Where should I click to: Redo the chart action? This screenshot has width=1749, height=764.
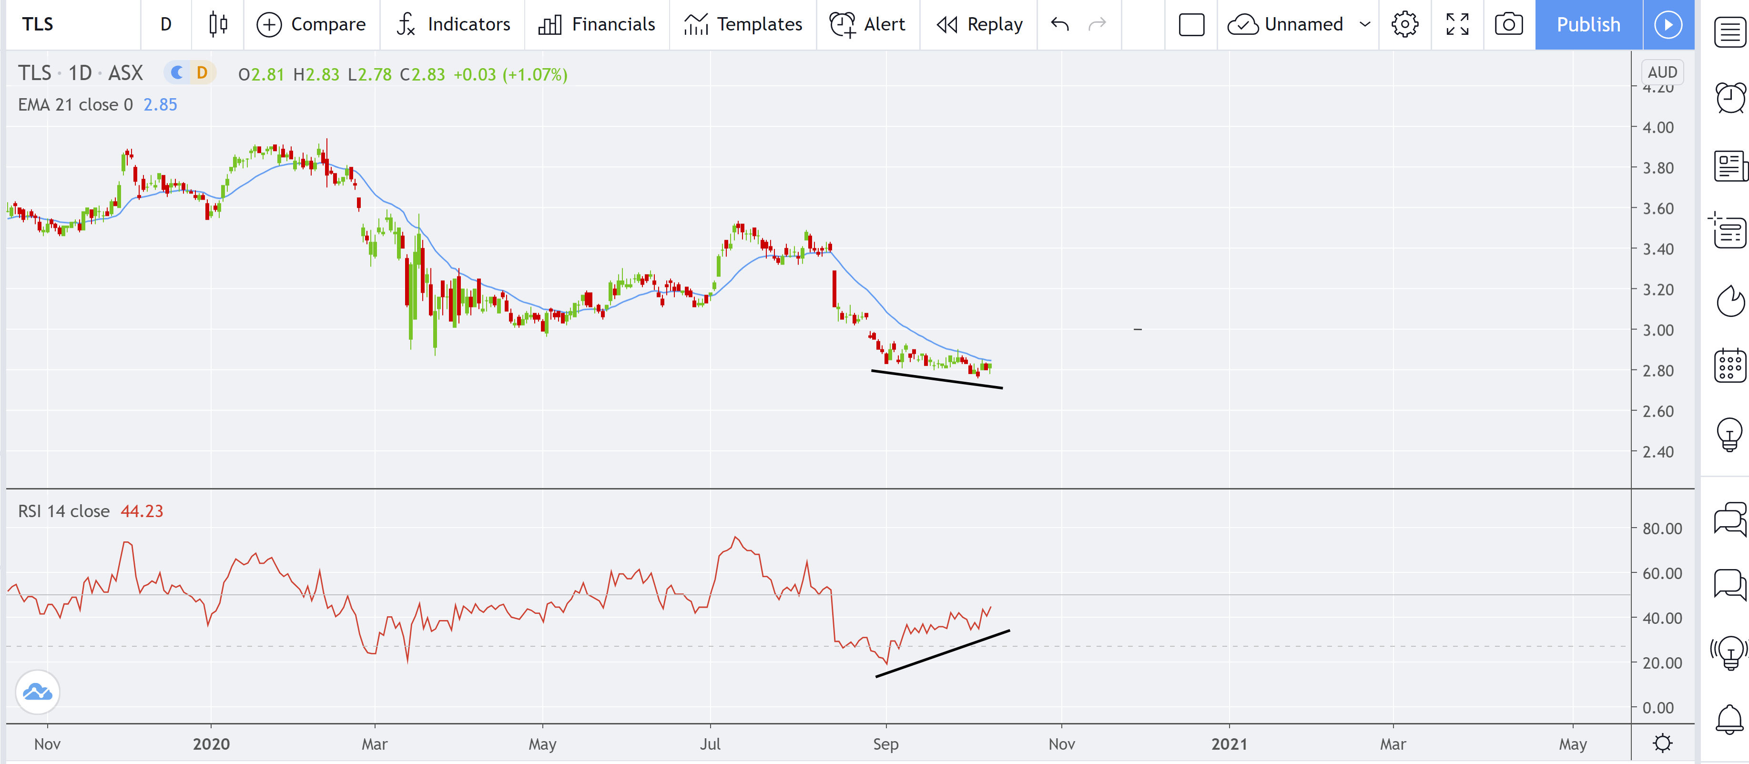coord(1097,24)
